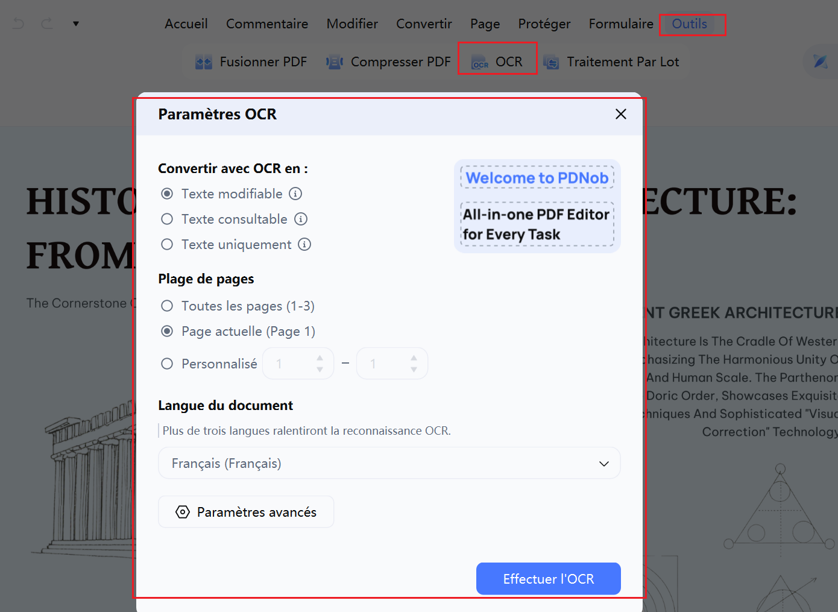Increase the start page stepper value
The height and width of the screenshot is (612, 838).
[320, 358]
